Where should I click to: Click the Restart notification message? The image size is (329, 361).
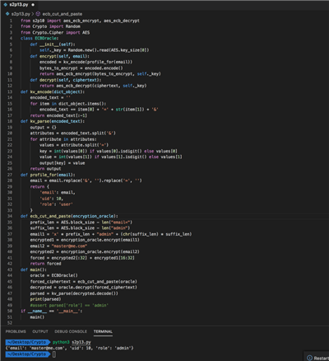point(321,358)
